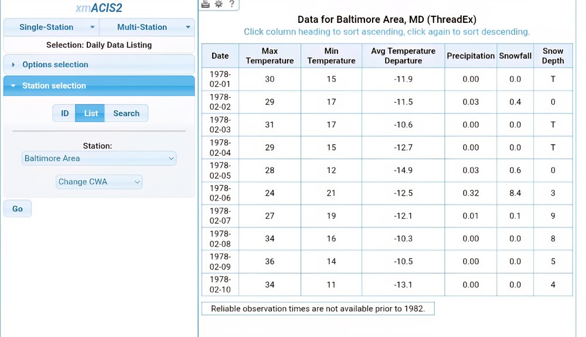The image size is (586, 337).
Task: Open settings via the gear icon
Action: click(219, 4)
